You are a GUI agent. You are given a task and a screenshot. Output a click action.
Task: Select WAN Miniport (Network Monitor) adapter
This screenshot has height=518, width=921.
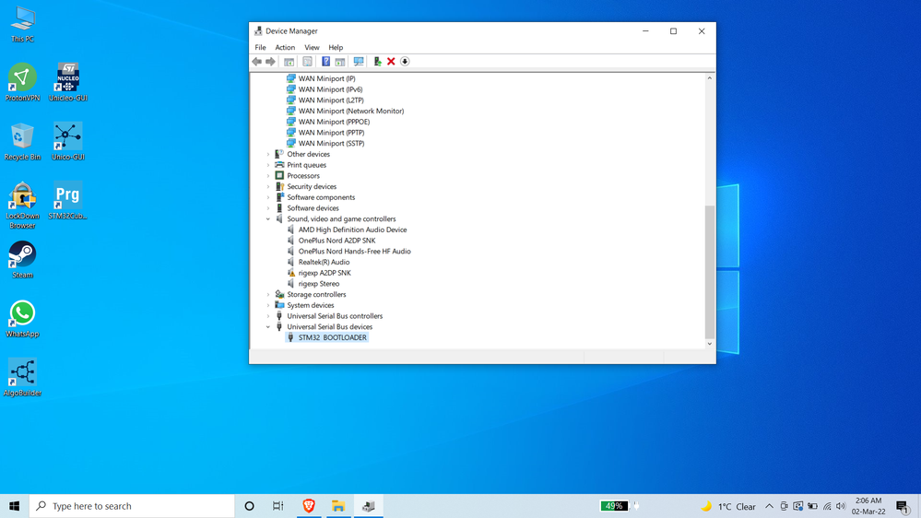coord(350,111)
